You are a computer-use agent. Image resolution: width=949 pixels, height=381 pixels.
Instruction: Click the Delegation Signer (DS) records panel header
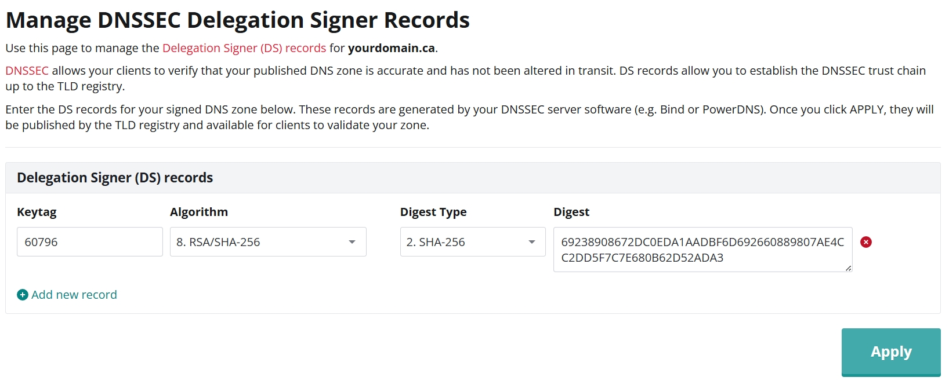point(115,178)
